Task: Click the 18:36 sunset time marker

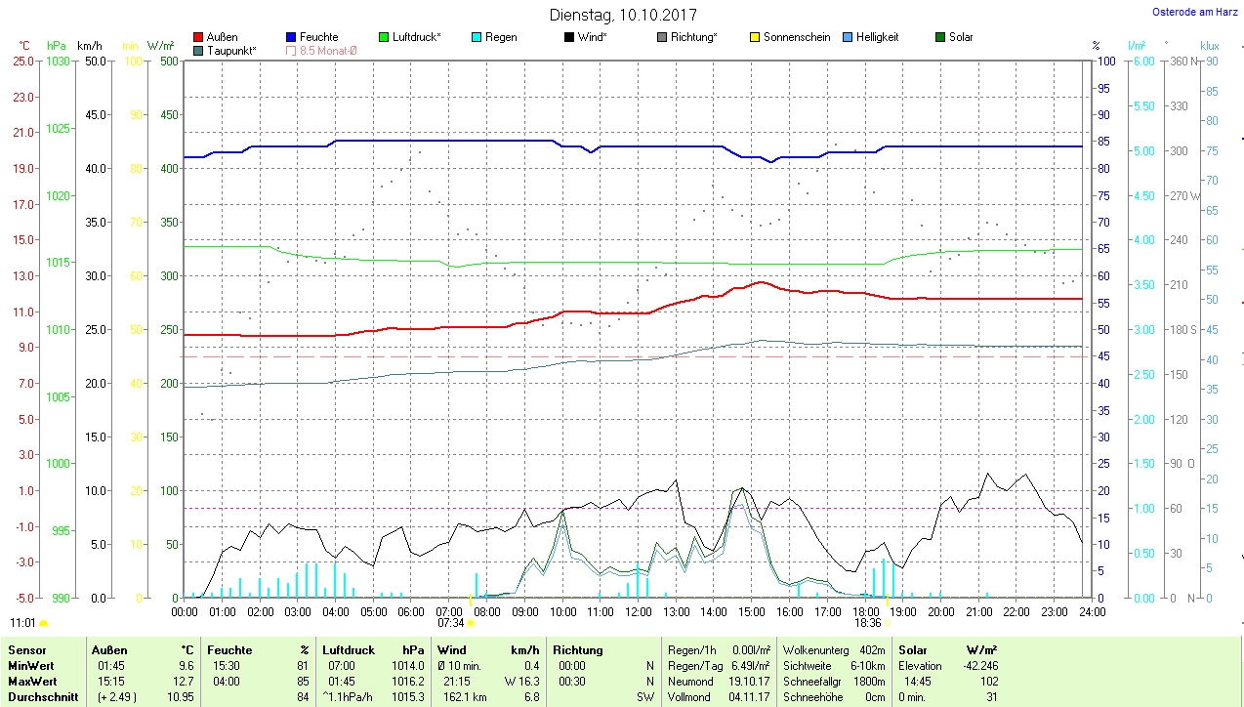Action: click(867, 622)
